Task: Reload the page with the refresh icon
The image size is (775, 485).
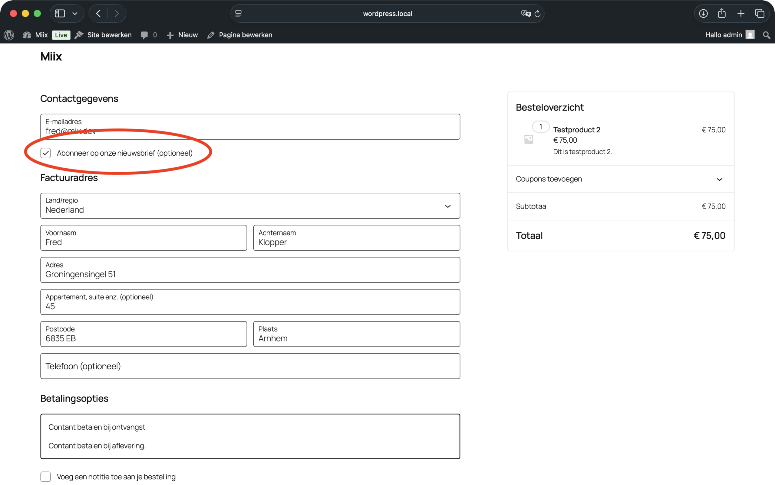Action: [538, 14]
